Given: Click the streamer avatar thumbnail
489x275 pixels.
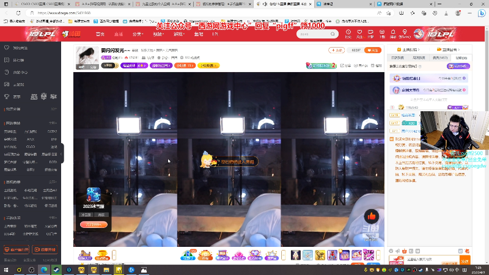Looking at the screenshot, I should tap(87, 58).
